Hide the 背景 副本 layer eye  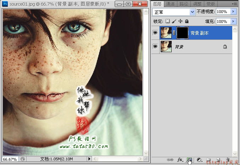pos(155,33)
